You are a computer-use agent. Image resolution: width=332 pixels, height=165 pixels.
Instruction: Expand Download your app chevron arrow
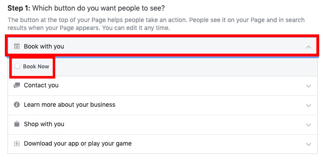pyautogui.click(x=309, y=144)
